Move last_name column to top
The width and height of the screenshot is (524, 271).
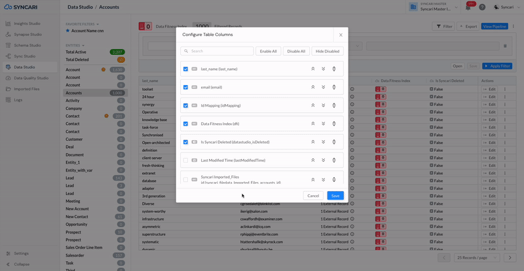(x=313, y=69)
